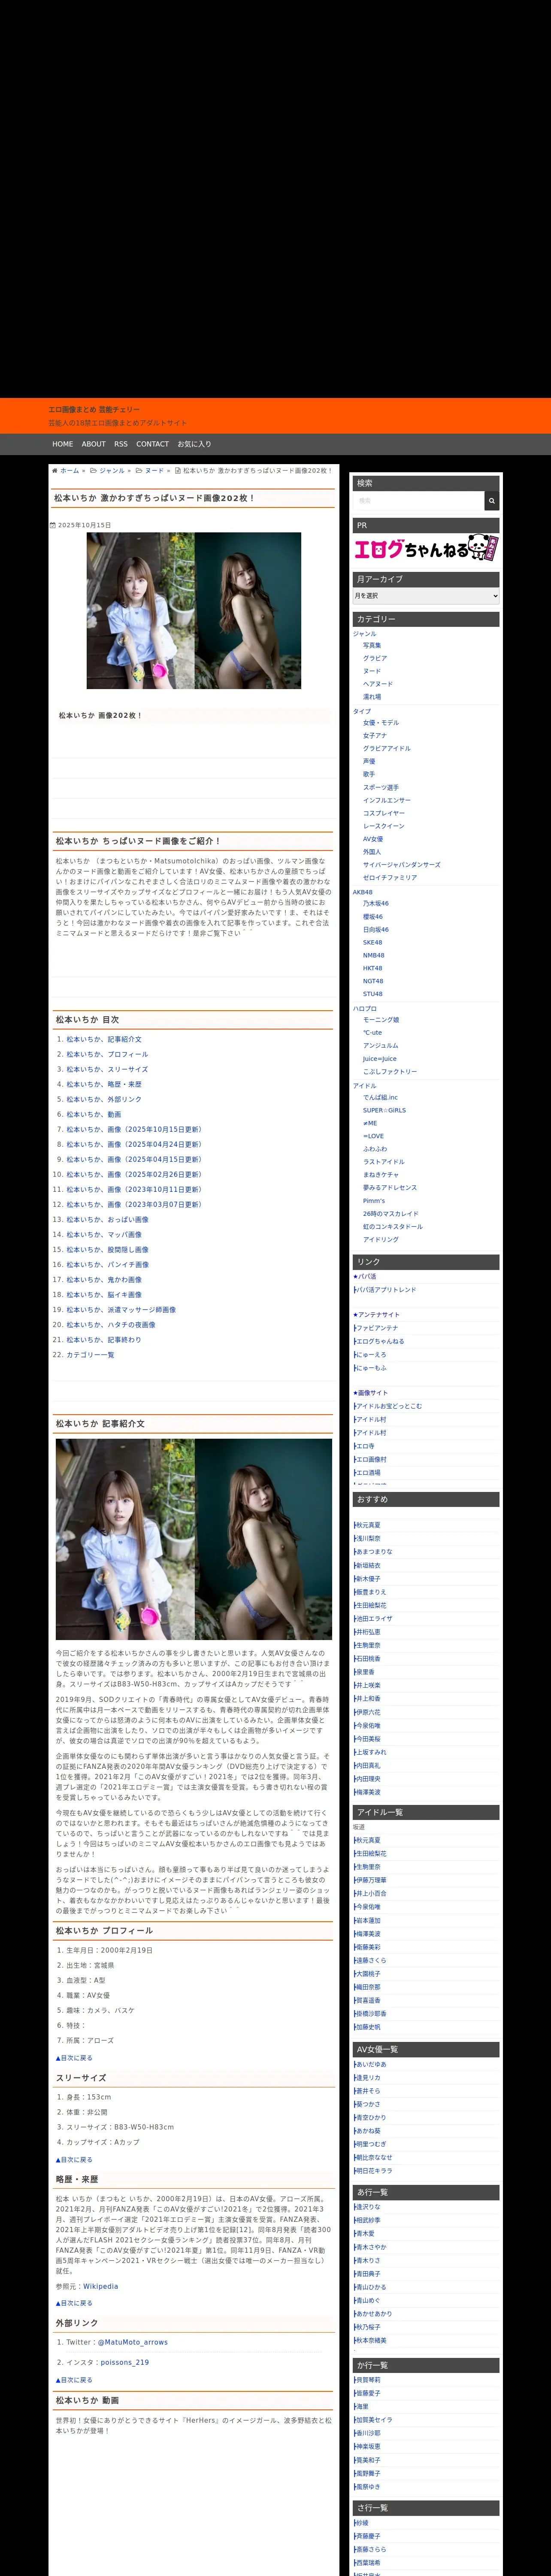Image resolution: width=551 pixels, height=2576 pixels.
Task: Open グラビア category link
Action: click(375, 658)
